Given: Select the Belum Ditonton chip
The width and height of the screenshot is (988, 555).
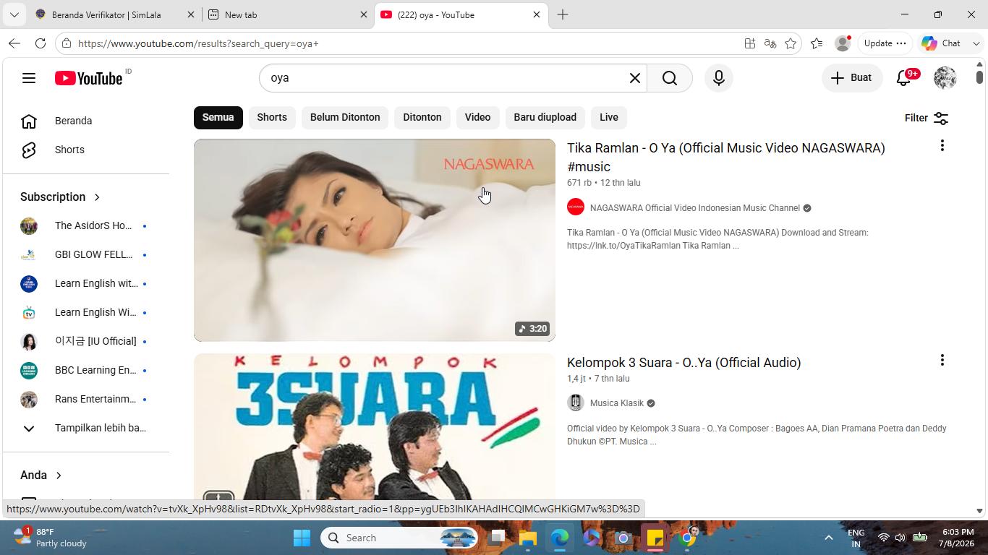Looking at the screenshot, I should coord(345,117).
